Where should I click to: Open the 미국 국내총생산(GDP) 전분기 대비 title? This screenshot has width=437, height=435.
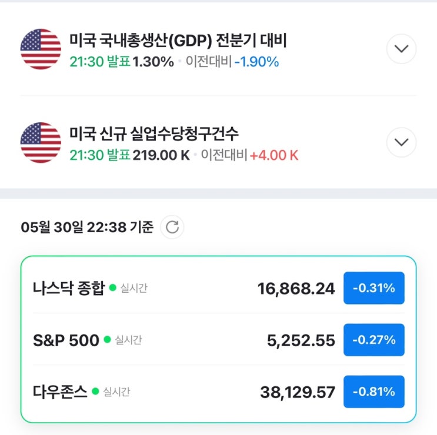pyautogui.click(x=178, y=40)
